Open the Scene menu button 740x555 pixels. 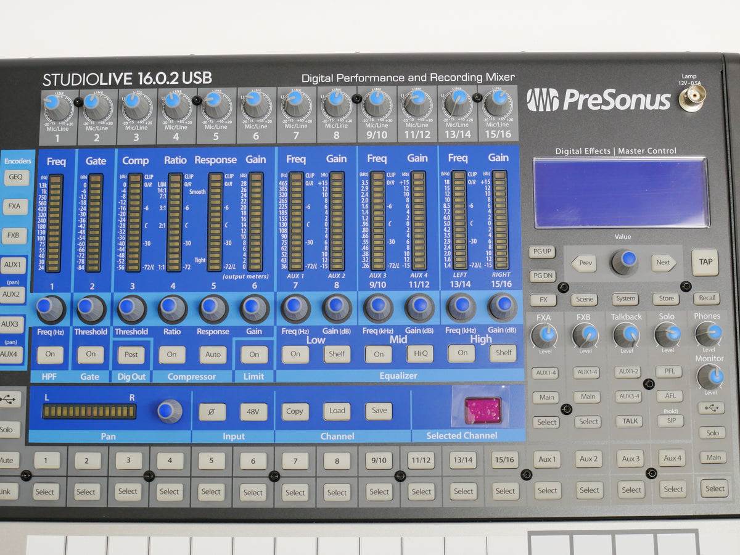584,299
